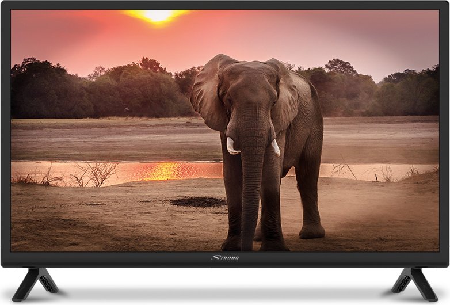Click the setting sun in the sky
The height and width of the screenshot is (305, 450).
(x=157, y=16)
